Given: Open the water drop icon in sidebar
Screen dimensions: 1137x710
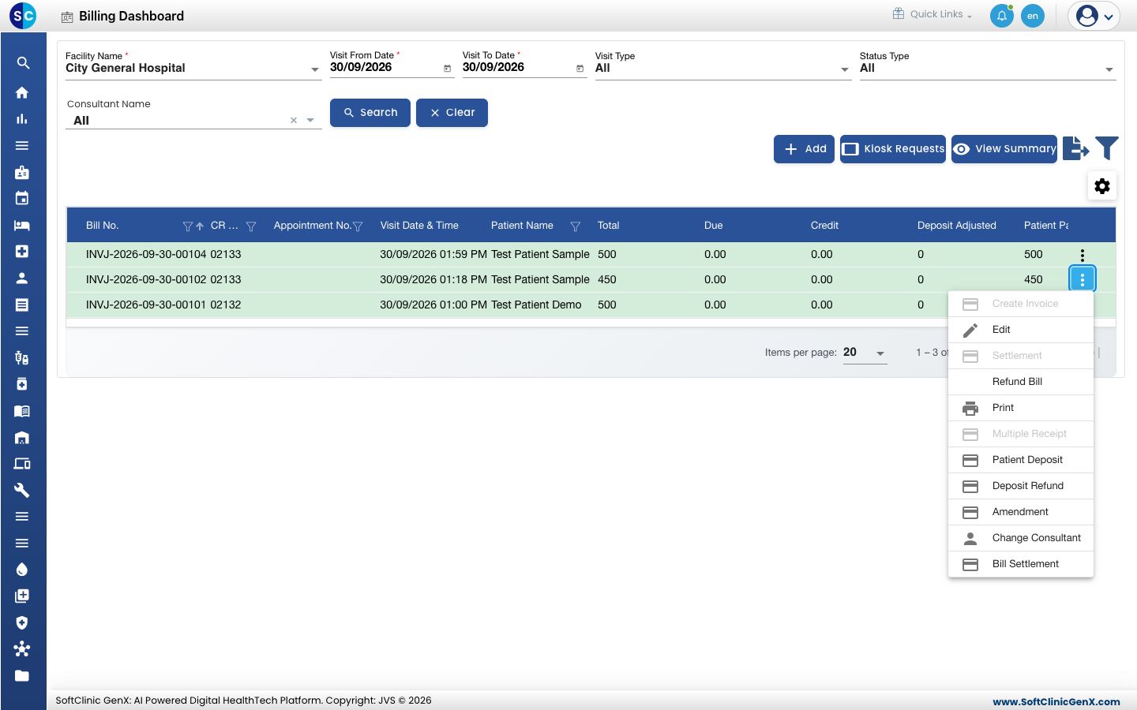Looking at the screenshot, I should click(x=22, y=570).
